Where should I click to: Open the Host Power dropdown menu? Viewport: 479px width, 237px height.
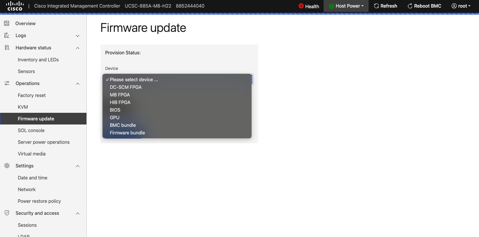coord(346,6)
